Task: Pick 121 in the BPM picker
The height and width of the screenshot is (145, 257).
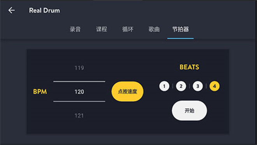Action: 79,116
